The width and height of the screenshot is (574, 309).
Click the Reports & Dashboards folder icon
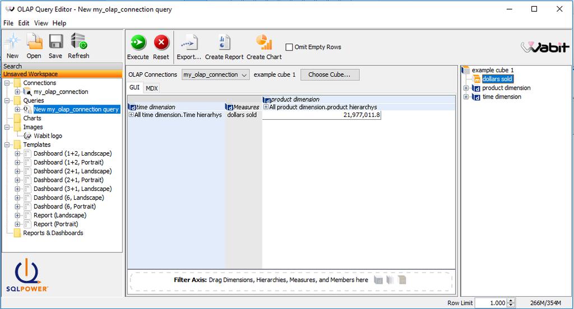[x=17, y=233]
